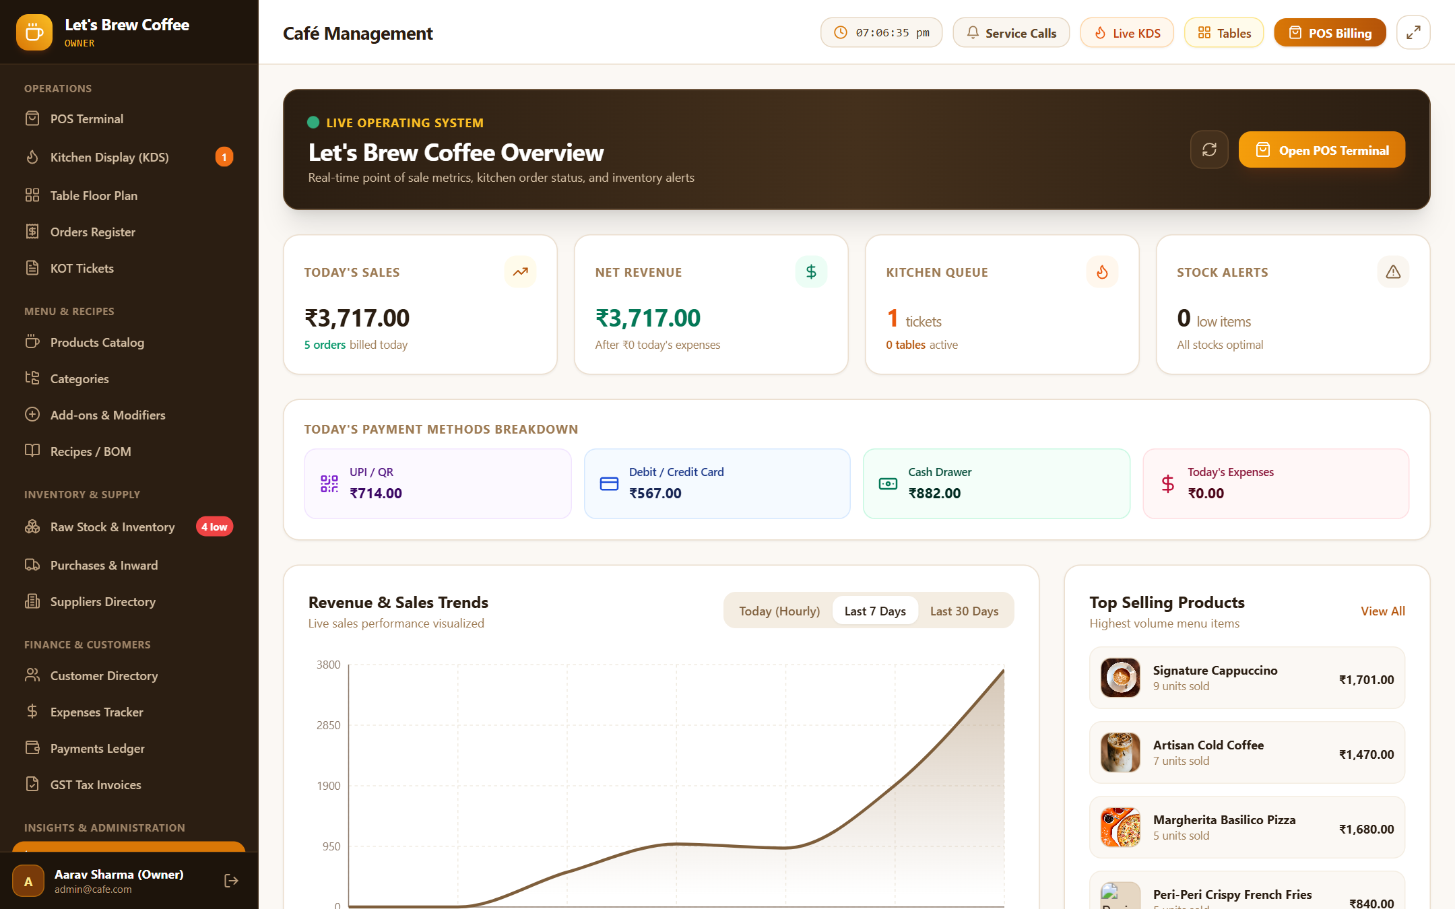This screenshot has height=909, width=1455.
Task: Open Suppliers Directory
Action: (x=129, y=601)
